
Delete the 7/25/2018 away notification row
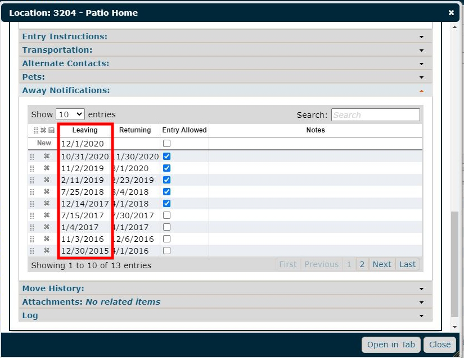point(47,191)
